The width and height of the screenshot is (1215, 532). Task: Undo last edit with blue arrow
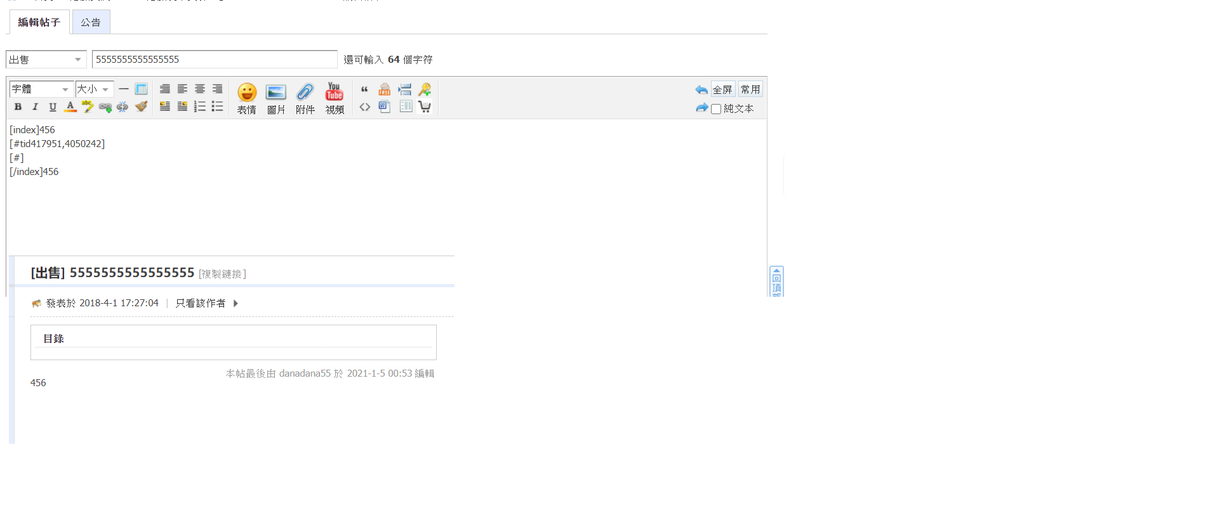(701, 89)
